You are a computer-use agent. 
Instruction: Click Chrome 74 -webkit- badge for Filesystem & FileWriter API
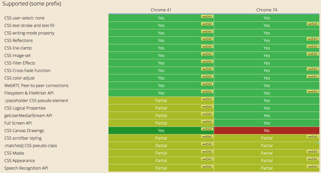coord(313,92)
